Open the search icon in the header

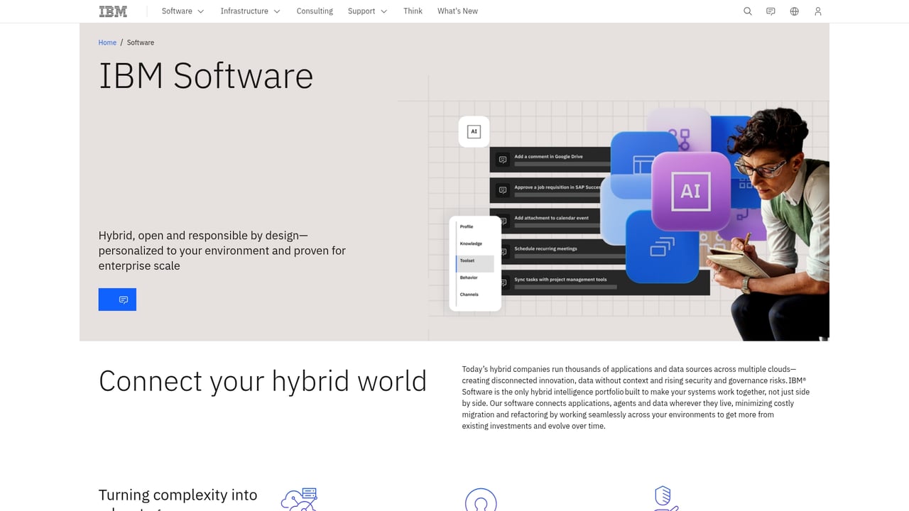point(747,11)
